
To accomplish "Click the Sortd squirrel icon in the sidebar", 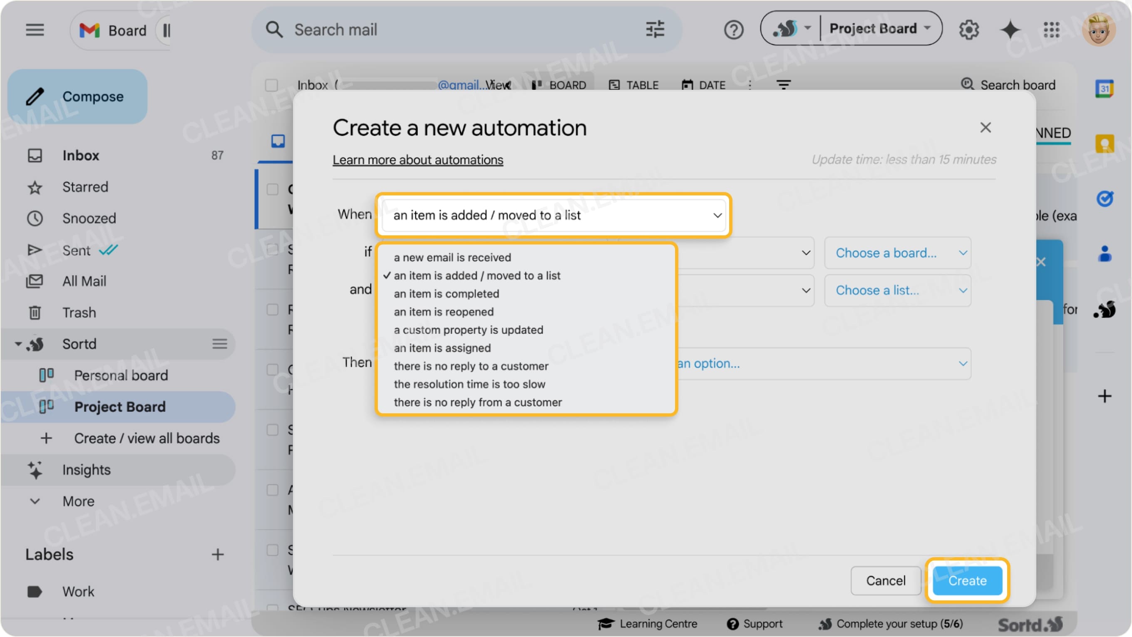I will pos(35,344).
